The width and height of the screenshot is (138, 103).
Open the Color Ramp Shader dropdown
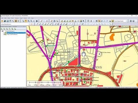121,21
